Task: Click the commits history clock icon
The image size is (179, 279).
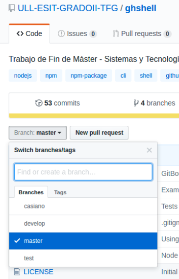Action: [39, 103]
